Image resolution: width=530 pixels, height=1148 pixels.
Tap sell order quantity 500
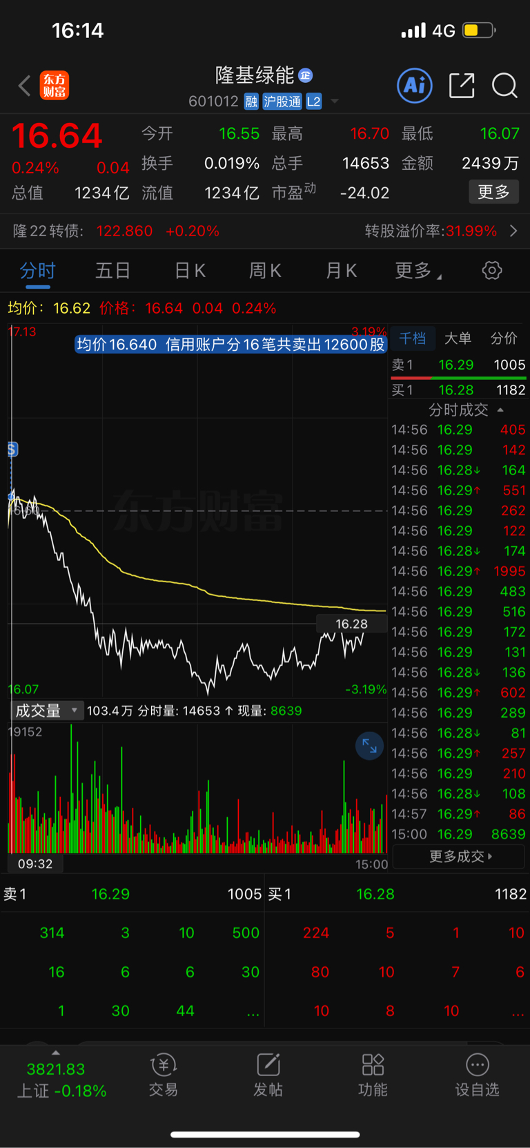[x=246, y=932]
